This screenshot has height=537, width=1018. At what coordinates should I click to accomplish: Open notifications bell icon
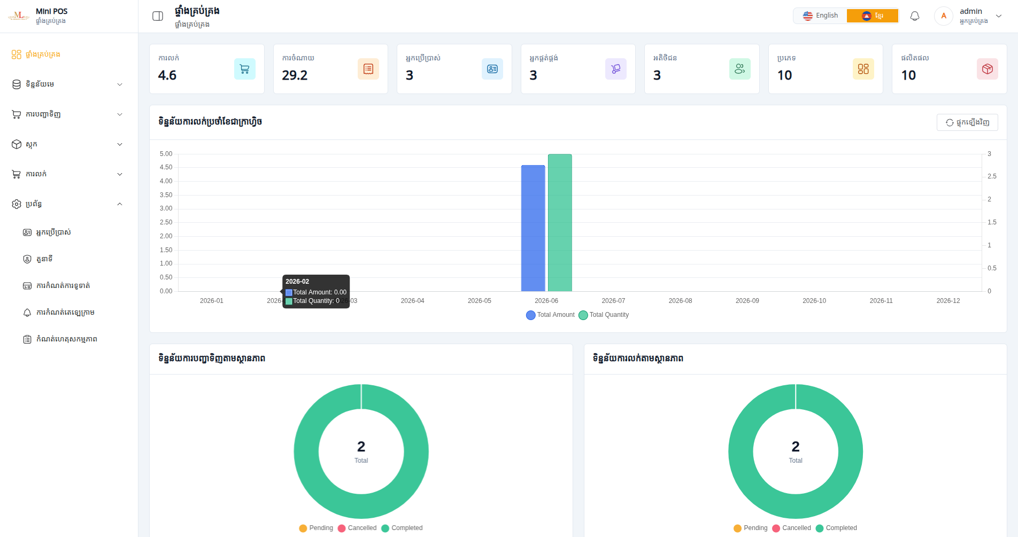coord(915,16)
